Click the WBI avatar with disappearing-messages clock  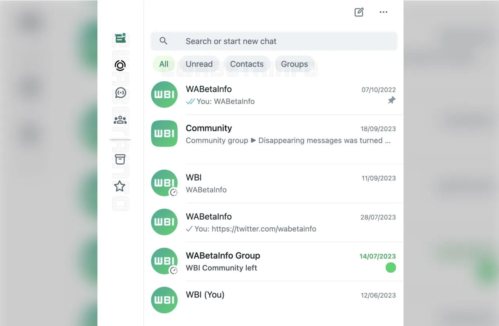164,183
